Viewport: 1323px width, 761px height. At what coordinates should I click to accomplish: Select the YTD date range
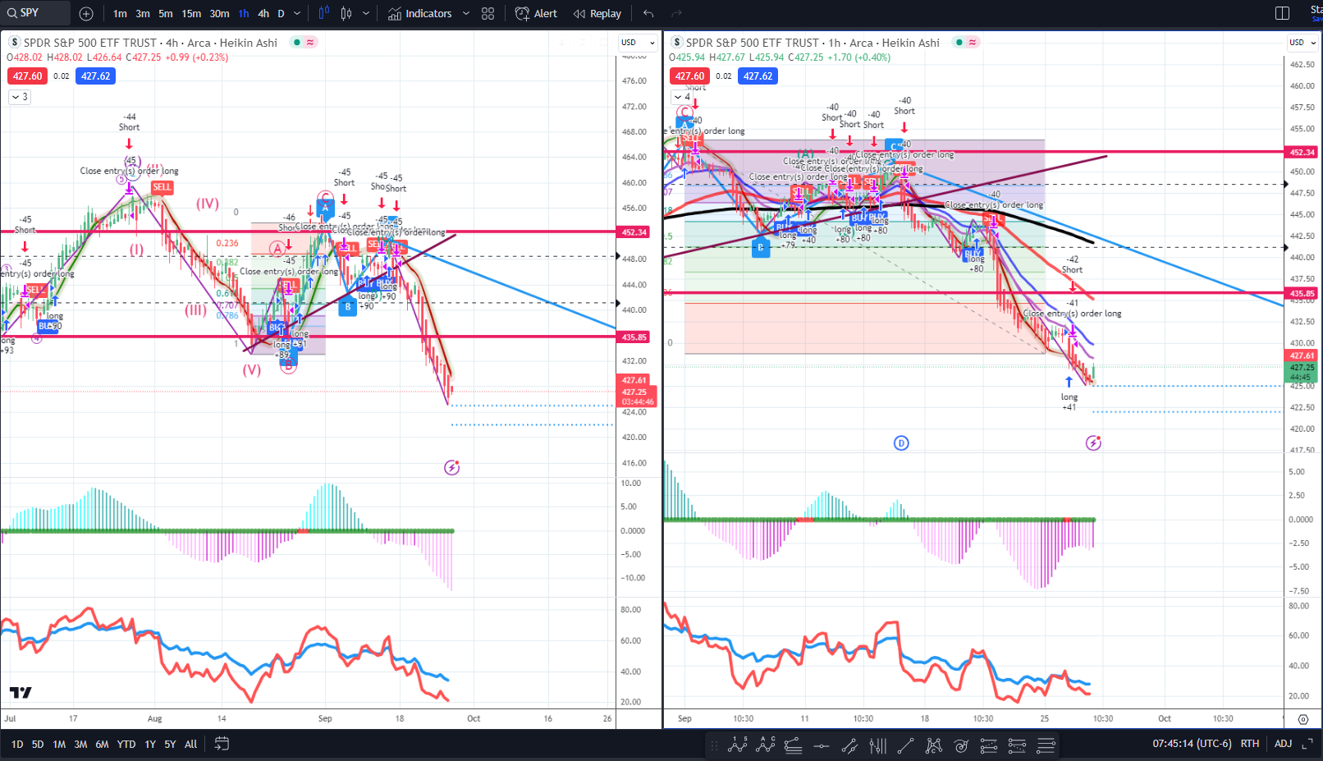pos(126,745)
